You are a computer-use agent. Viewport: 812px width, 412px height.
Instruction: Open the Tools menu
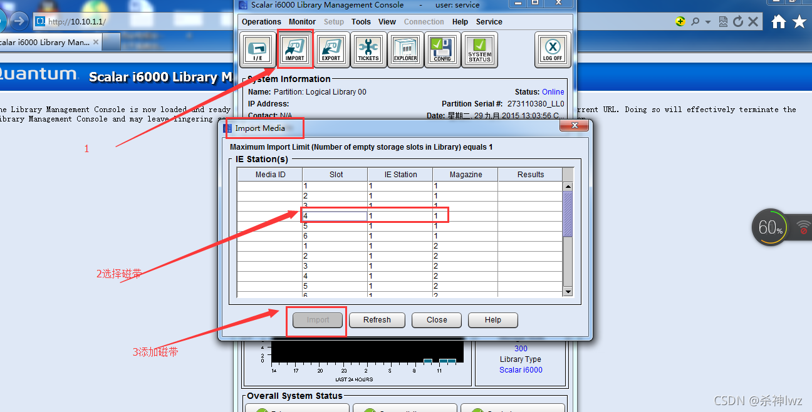[361, 22]
